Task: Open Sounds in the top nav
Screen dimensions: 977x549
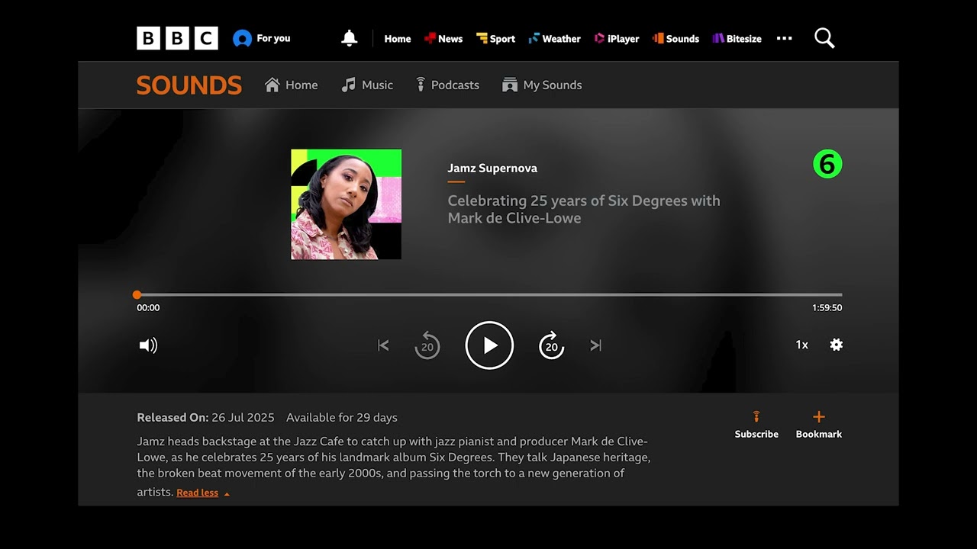Action: pos(676,39)
